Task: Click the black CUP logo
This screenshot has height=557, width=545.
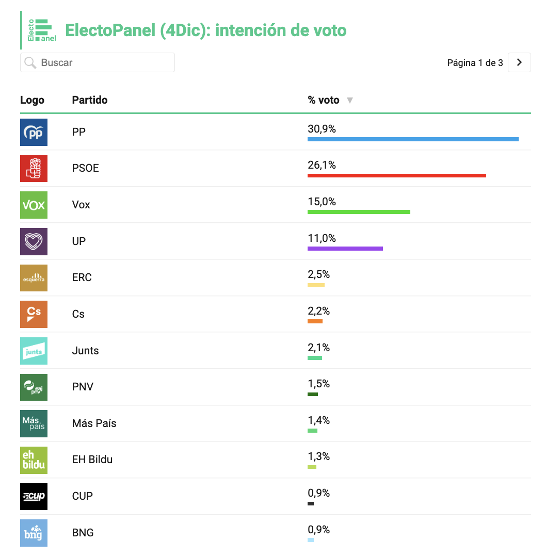Action: 34,497
